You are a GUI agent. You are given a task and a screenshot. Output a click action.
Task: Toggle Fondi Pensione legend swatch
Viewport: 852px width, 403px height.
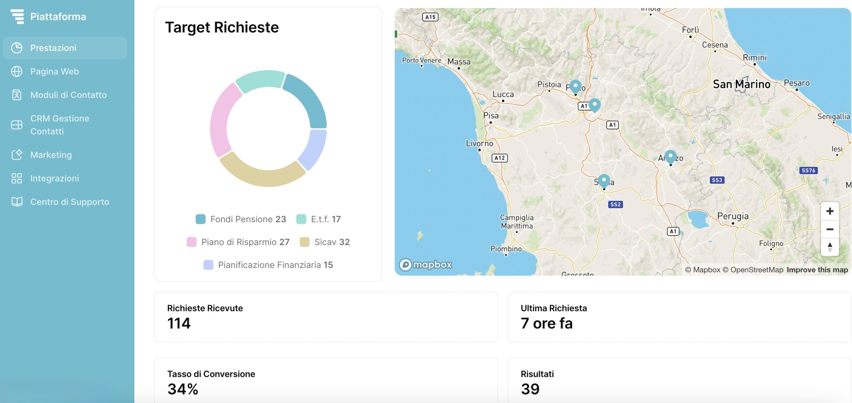[x=201, y=219]
